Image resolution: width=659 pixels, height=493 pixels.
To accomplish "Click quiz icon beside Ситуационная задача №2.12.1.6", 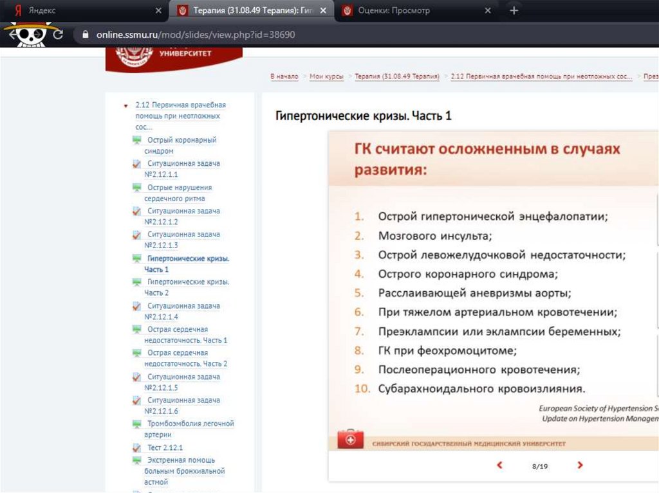I will click(136, 400).
